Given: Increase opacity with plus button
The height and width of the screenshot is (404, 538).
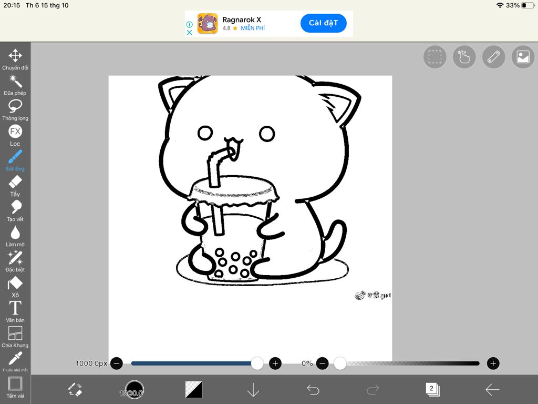Looking at the screenshot, I should coord(493,363).
